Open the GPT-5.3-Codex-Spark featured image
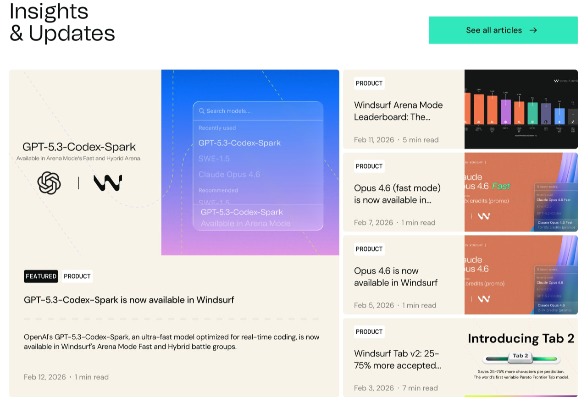The width and height of the screenshot is (587, 397). tap(174, 162)
